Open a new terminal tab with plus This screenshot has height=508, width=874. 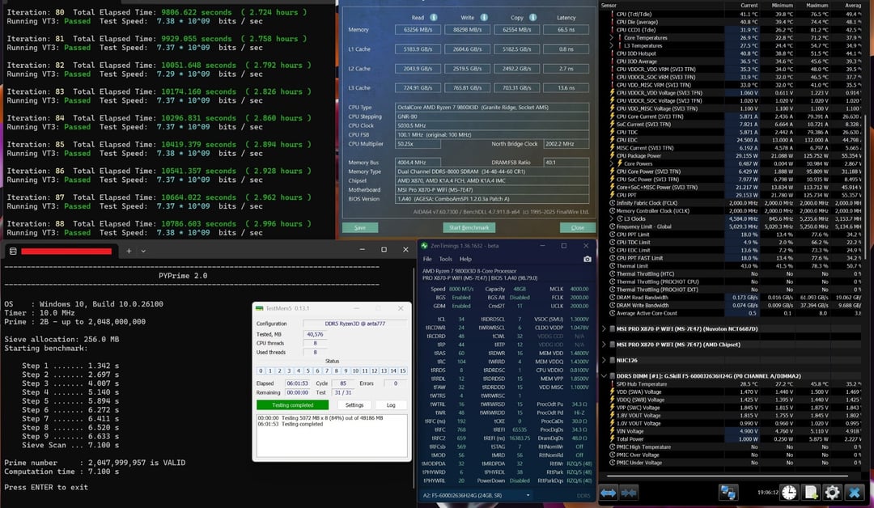(x=129, y=252)
